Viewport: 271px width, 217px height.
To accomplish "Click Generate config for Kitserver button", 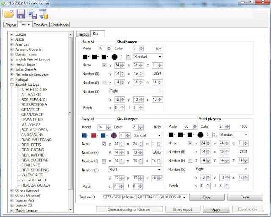I will click(x=129, y=209).
